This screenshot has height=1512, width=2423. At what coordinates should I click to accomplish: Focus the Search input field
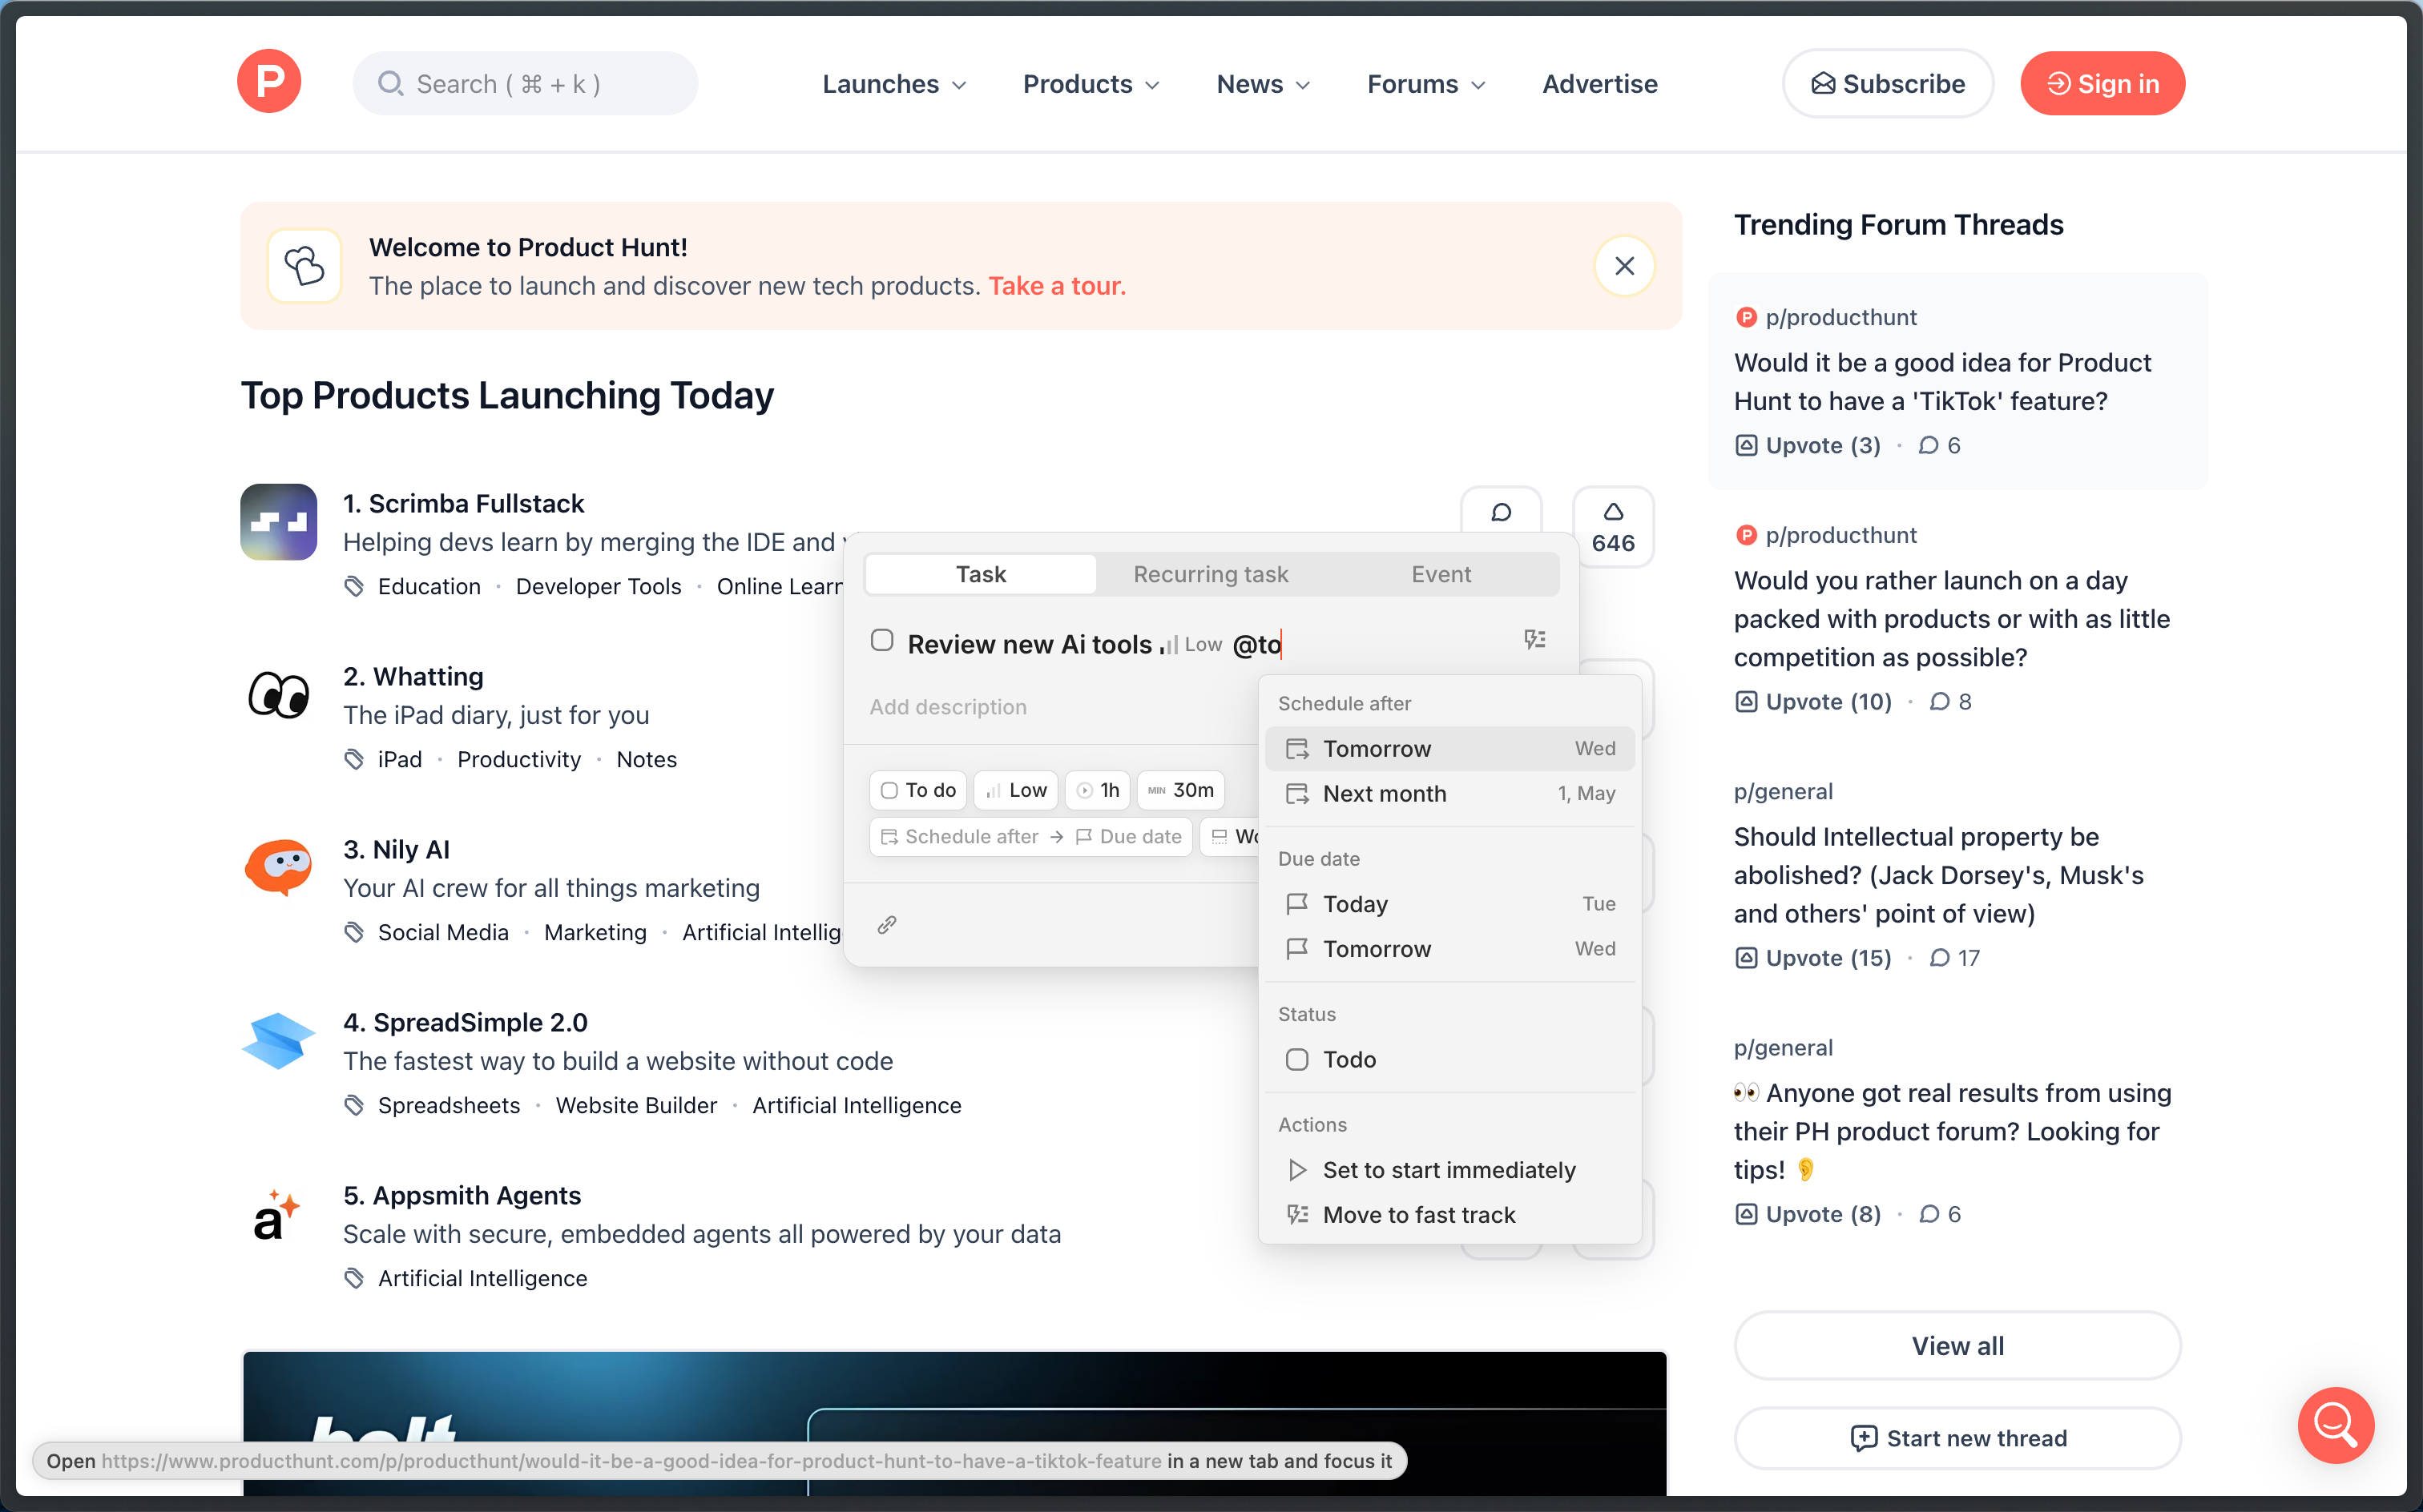[x=524, y=84]
